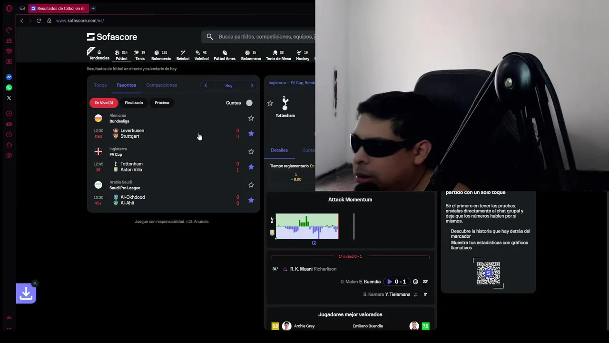Open Messenger in the Opera sidebar
Image resolution: width=609 pixels, height=343 pixels.
(x=9, y=77)
